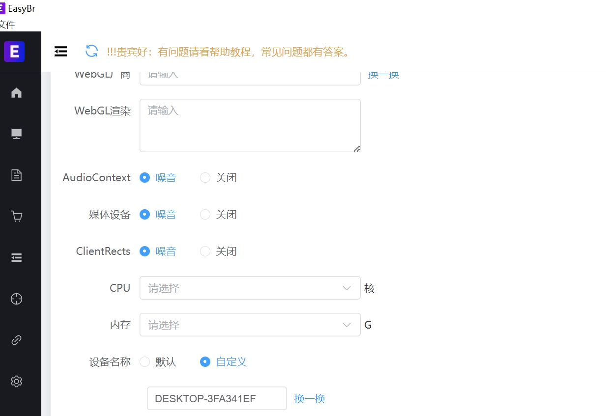606x416 pixels.
Task: Collapse the sidebar with the hamburger icon
Action: (60, 51)
